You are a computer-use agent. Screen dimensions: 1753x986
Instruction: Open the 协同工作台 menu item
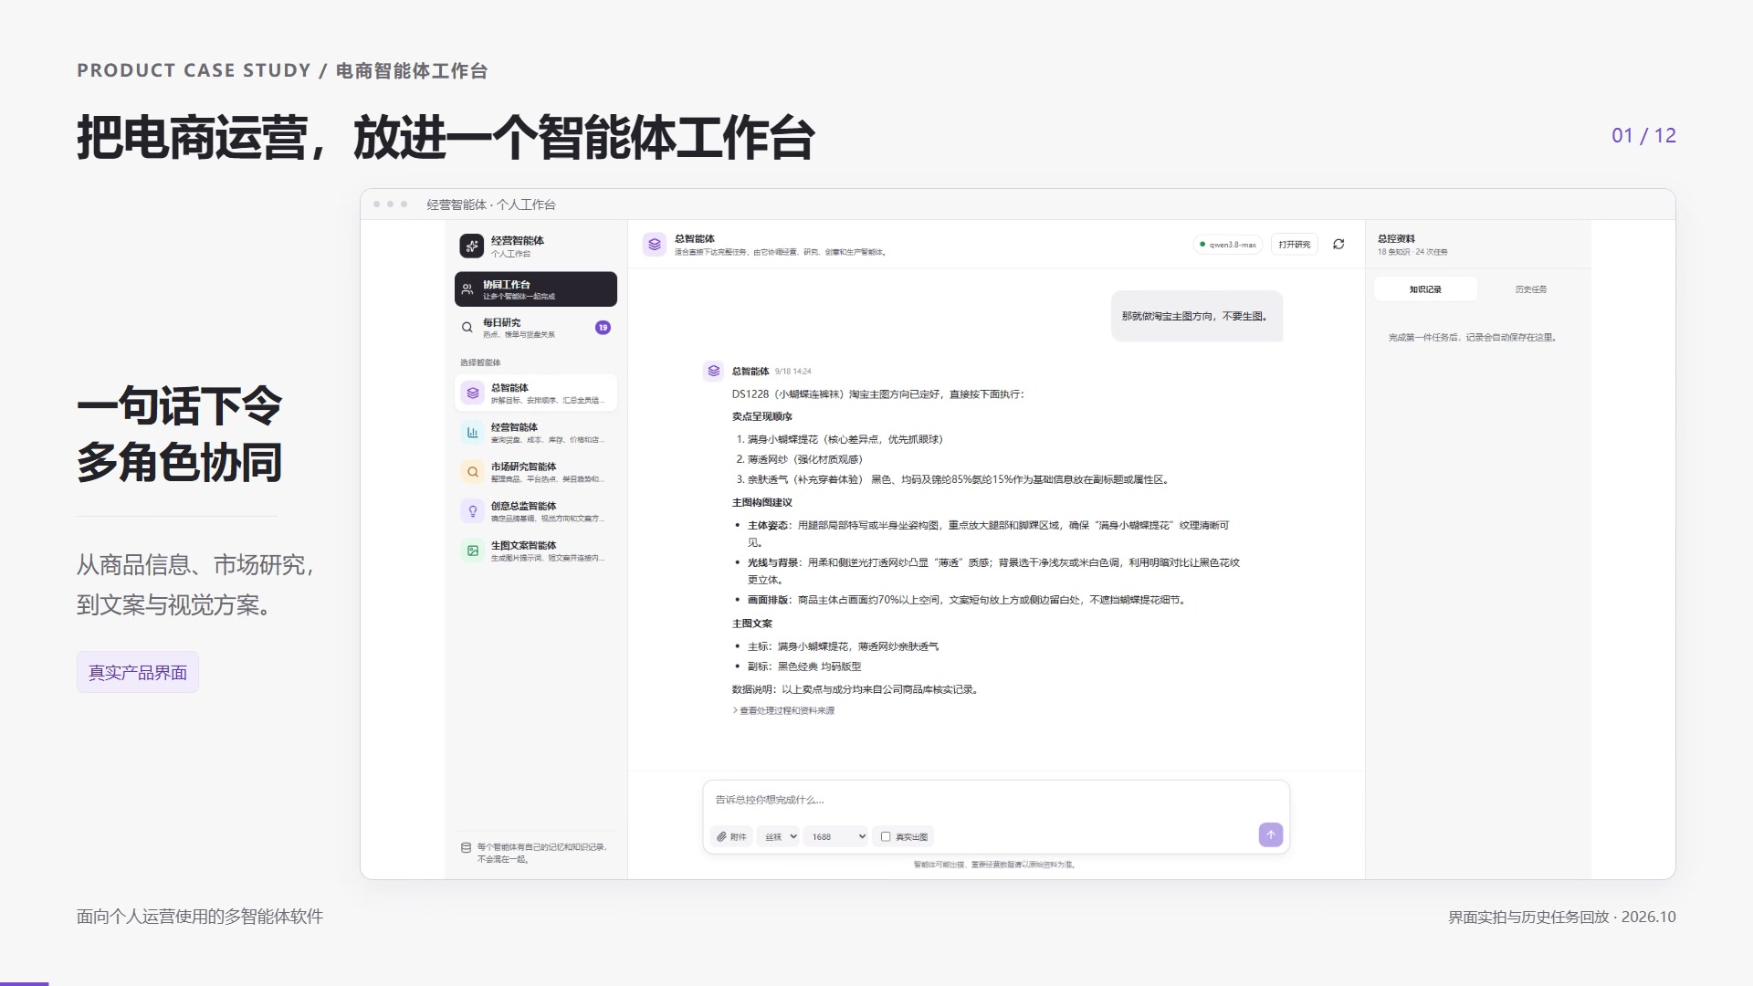536,289
